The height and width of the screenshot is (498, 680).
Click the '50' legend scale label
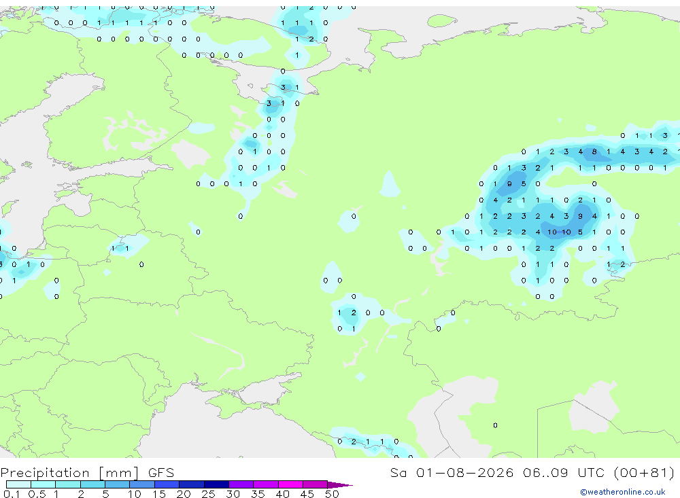332,494
